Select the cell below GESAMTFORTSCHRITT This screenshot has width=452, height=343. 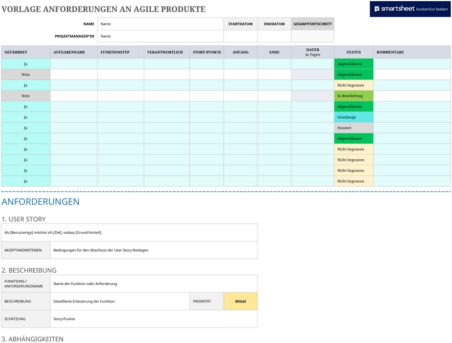(x=313, y=36)
